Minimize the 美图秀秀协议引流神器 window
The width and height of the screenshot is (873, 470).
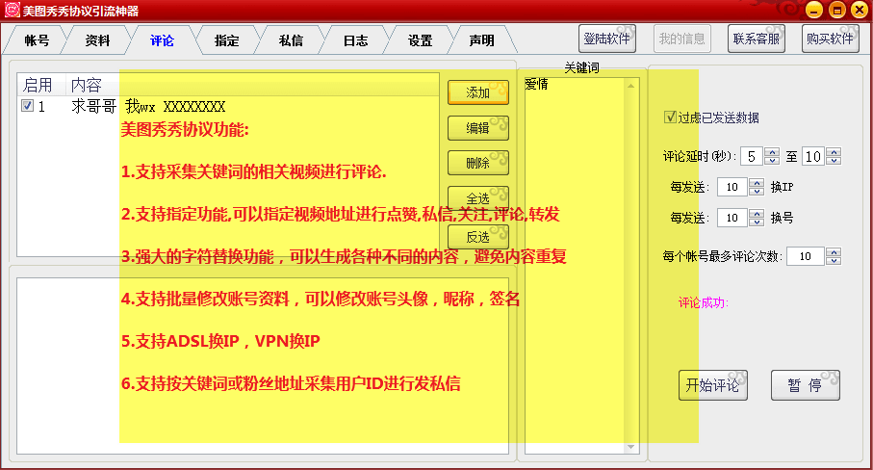coord(814,10)
